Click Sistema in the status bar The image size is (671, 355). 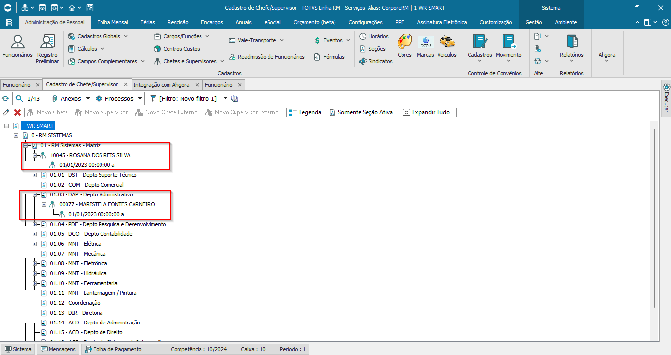[x=18, y=349]
